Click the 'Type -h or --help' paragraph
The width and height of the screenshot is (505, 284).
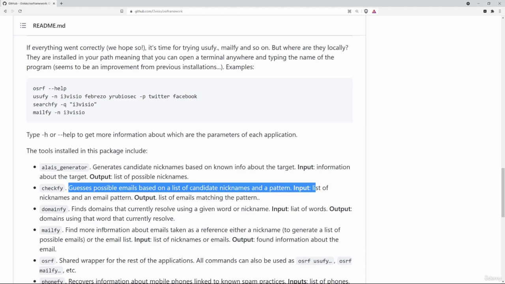pos(162,135)
